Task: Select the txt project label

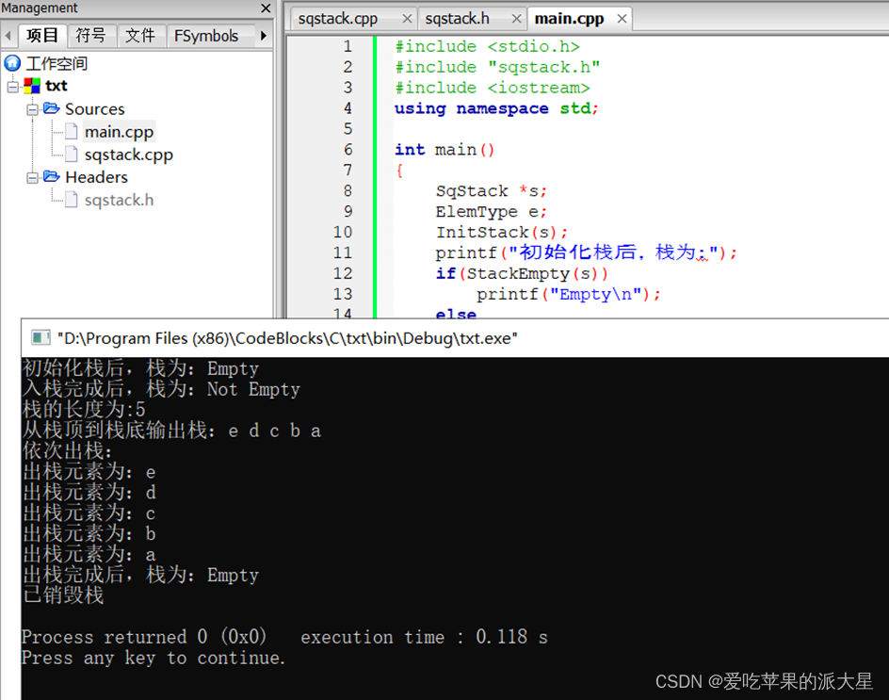Action: (57, 86)
